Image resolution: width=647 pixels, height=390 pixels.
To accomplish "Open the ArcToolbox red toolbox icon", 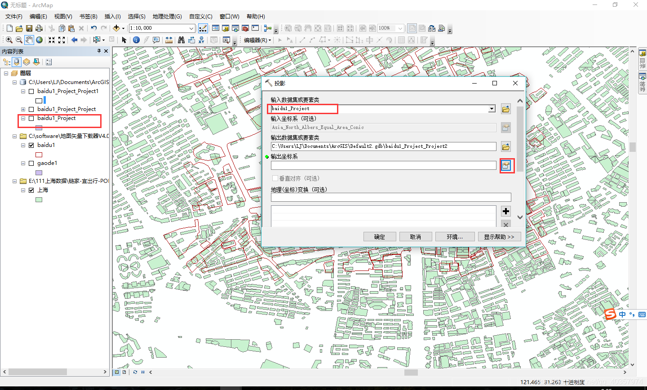I will [245, 28].
